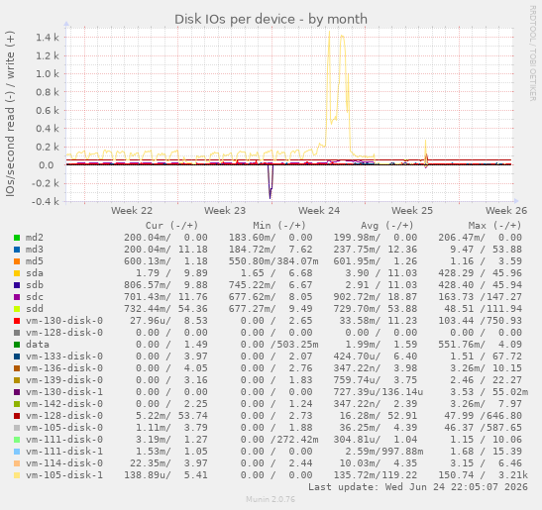
Task: Click the 'Munin 2.0.76' footer text
Action: point(271,499)
